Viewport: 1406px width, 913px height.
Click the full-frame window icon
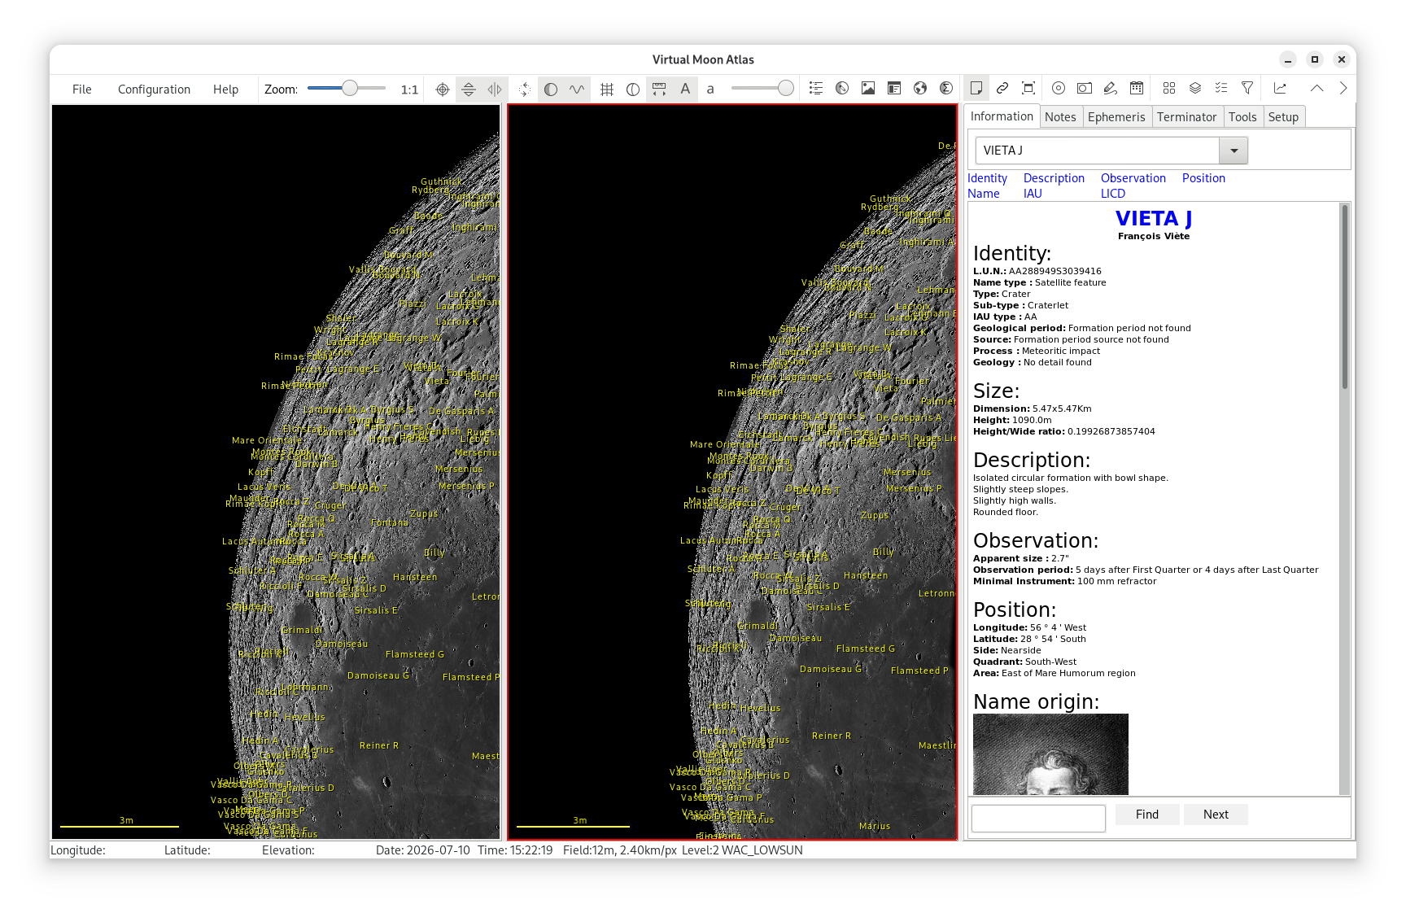click(1028, 88)
